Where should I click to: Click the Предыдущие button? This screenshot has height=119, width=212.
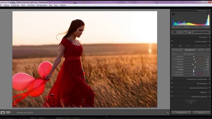pyautogui.click(x=181, y=112)
